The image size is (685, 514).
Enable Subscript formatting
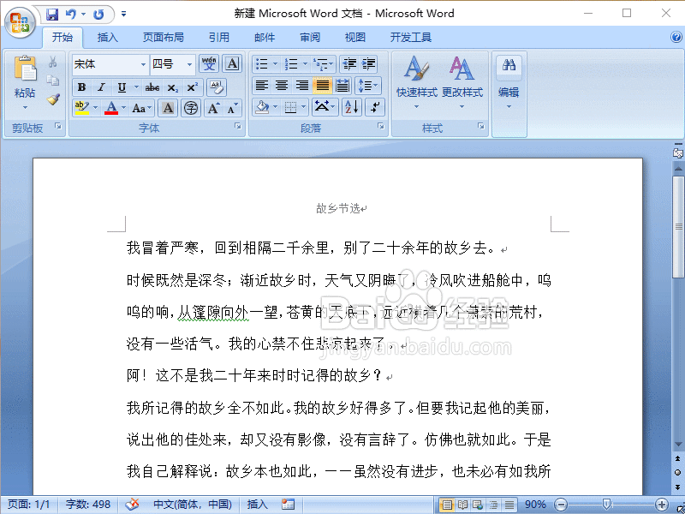[172, 87]
